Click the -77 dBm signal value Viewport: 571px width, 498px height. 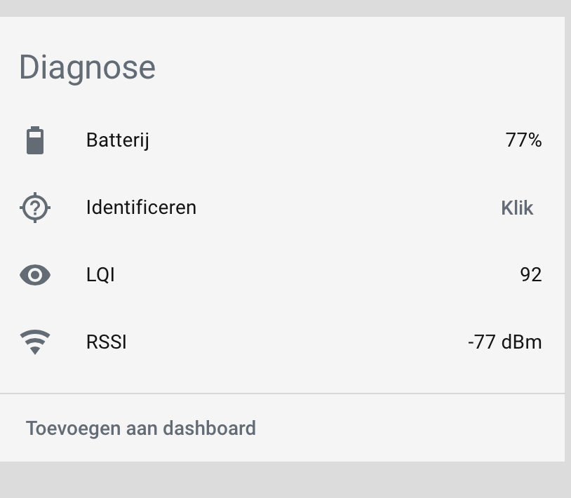(505, 342)
